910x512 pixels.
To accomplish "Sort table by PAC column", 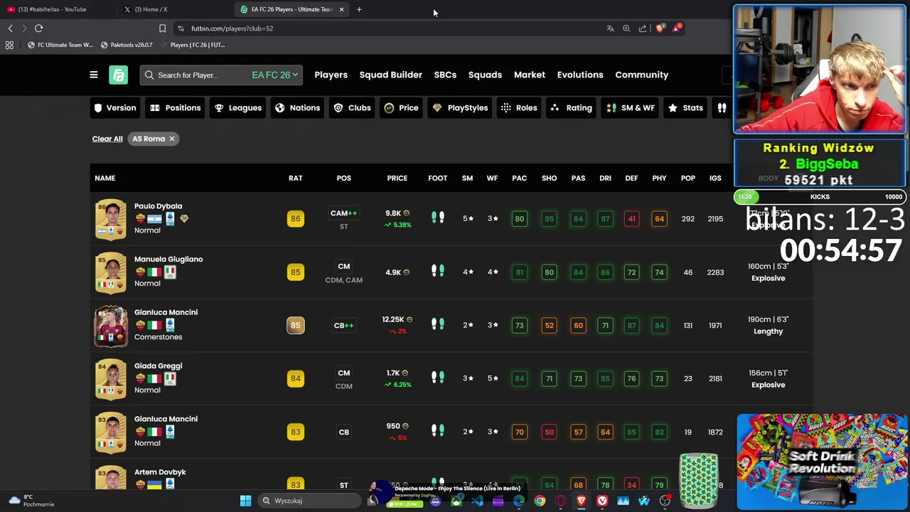I will coord(520,178).
